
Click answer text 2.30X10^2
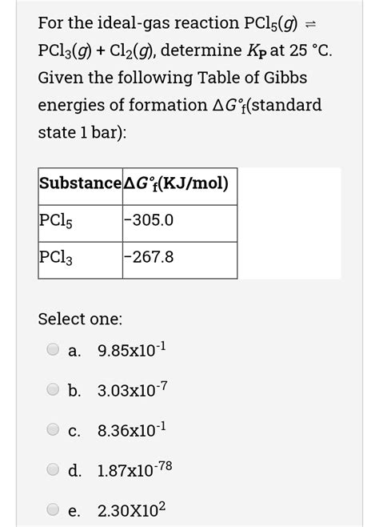131,509
